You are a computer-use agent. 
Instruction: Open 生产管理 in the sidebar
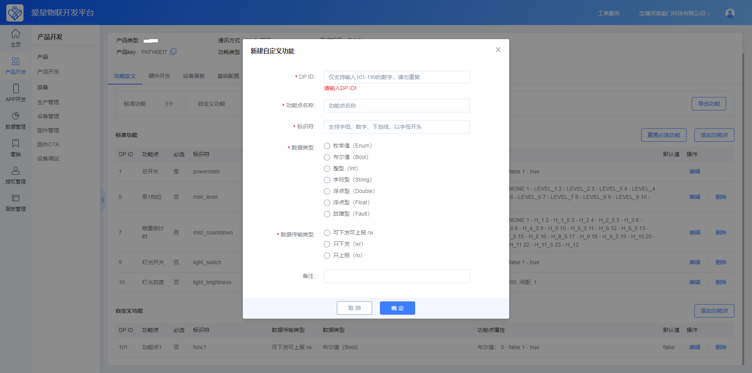point(48,102)
